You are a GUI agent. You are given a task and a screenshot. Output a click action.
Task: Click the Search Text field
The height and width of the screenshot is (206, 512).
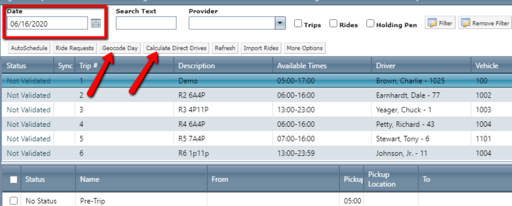(x=146, y=23)
